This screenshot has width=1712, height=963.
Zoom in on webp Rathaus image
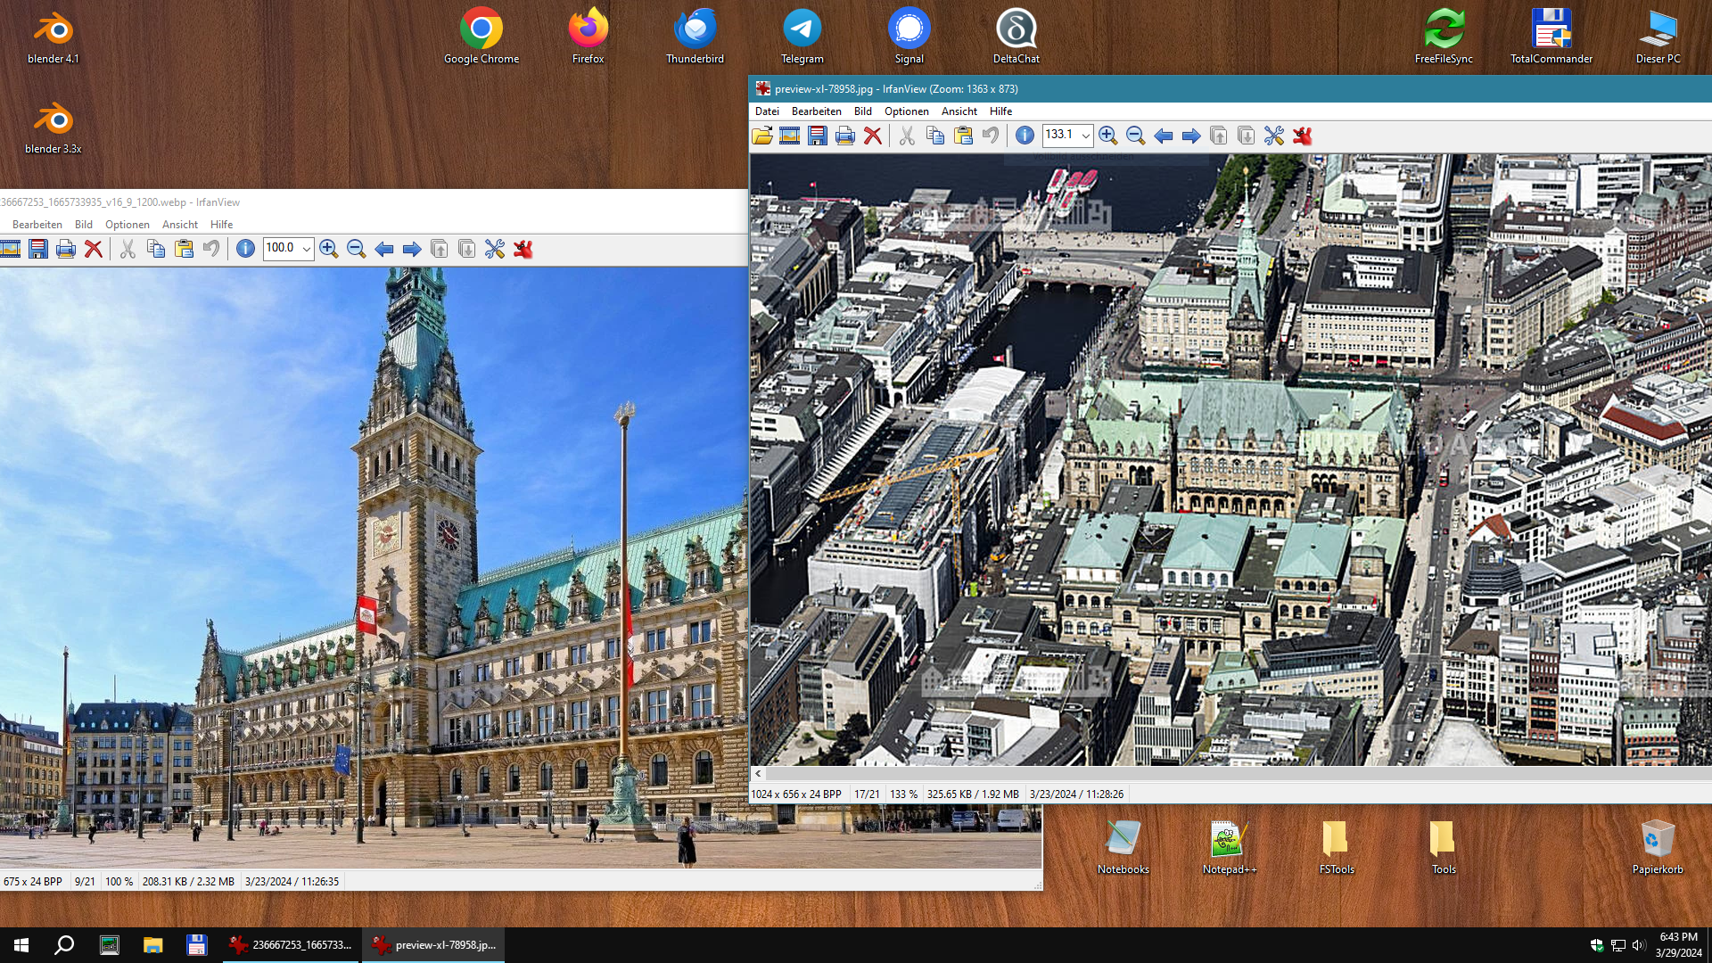(328, 249)
